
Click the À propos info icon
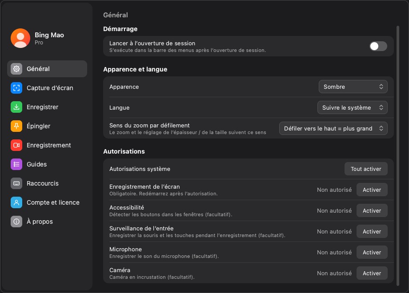[x=16, y=222]
